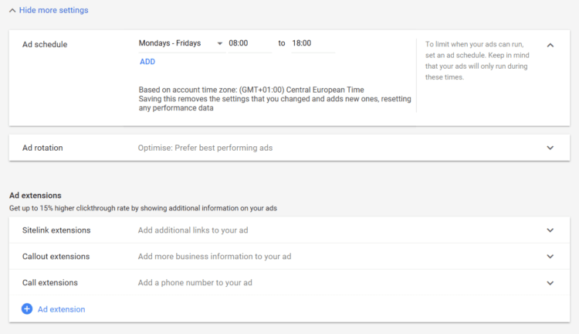
Task: Open the Sitelink extensions row label
Action: coord(56,230)
